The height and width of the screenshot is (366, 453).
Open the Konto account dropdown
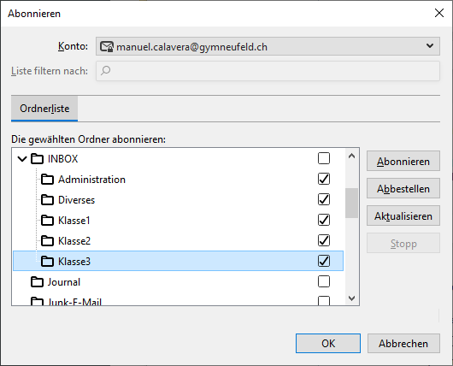coord(268,46)
